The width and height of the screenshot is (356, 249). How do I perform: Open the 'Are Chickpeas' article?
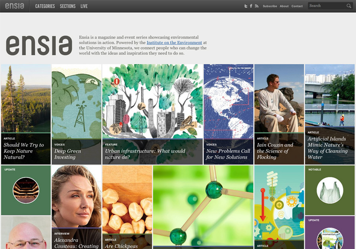121,246
